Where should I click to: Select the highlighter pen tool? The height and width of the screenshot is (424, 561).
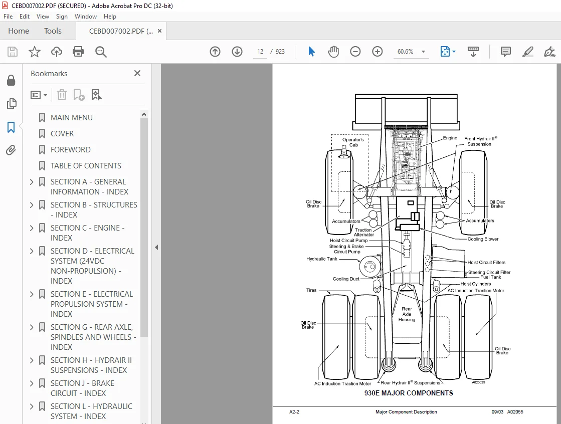click(x=528, y=52)
